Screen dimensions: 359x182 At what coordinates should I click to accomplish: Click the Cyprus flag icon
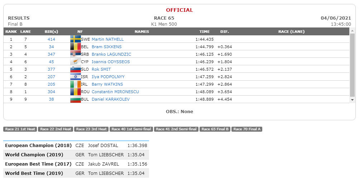tap(76, 62)
